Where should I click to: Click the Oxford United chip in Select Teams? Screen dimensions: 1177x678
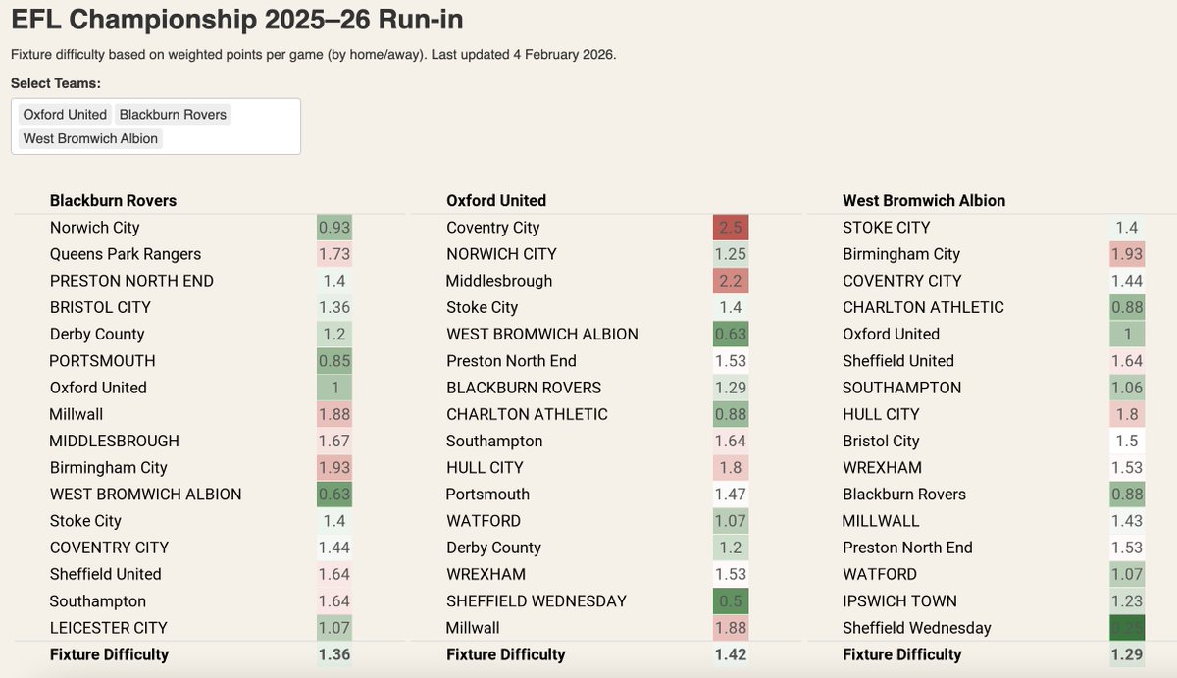[x=65, y=114]
